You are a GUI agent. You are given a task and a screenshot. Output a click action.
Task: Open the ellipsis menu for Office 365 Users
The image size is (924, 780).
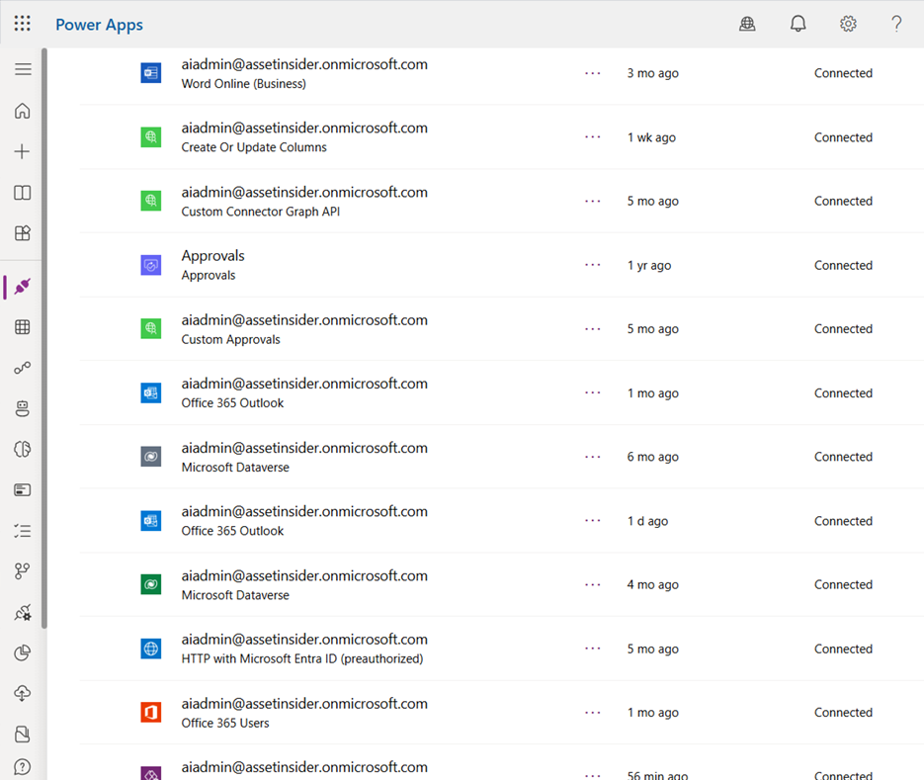click(593, 713)
